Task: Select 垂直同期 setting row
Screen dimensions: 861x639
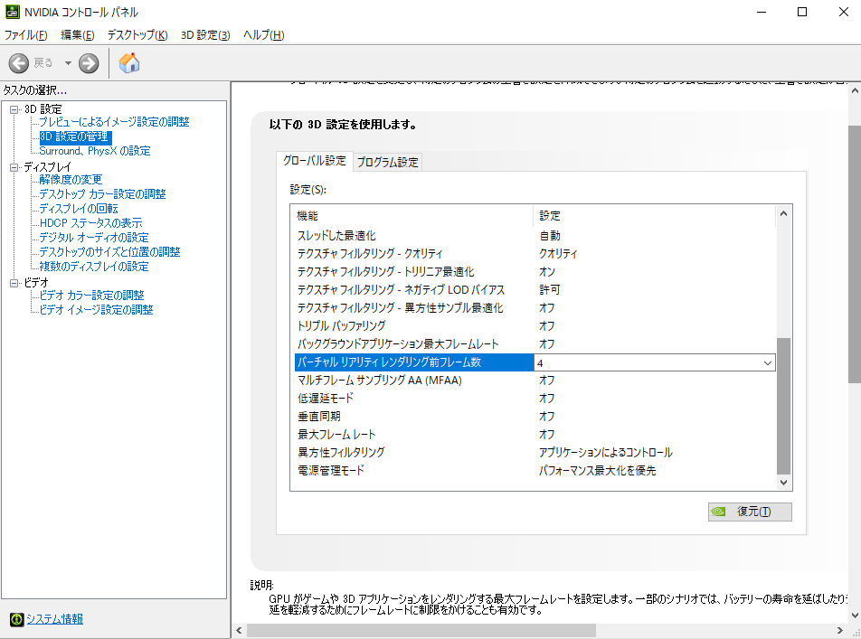Action: (x=535, y=418)
